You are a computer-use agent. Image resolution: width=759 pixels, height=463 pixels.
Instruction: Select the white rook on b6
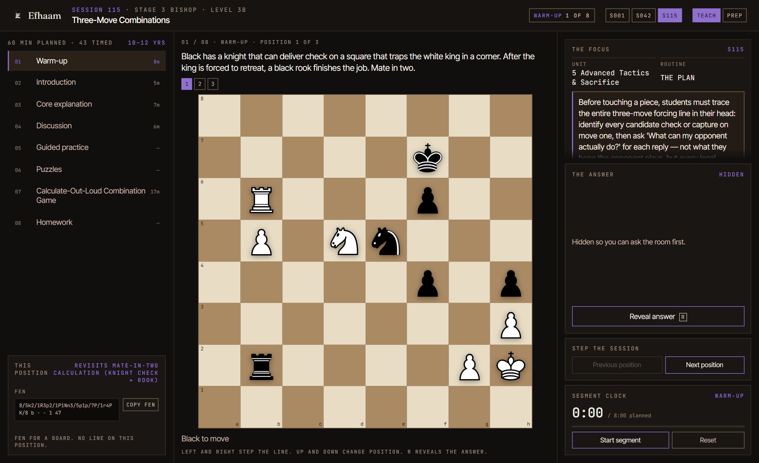tap(261, 199)
